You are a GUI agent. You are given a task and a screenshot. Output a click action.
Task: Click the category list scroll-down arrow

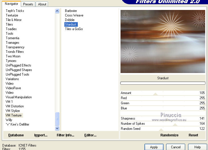pos(57,128)
